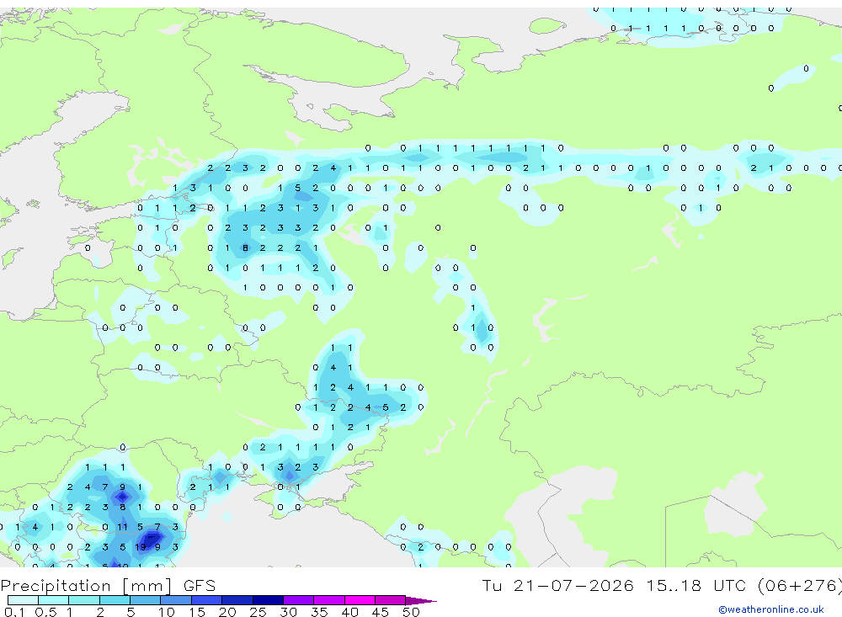
Task: Click the '(06+276)' forecast run label
Action: [x=800, y=586]
